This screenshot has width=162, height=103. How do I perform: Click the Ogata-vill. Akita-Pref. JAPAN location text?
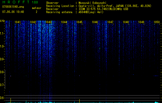click(115, 6)
